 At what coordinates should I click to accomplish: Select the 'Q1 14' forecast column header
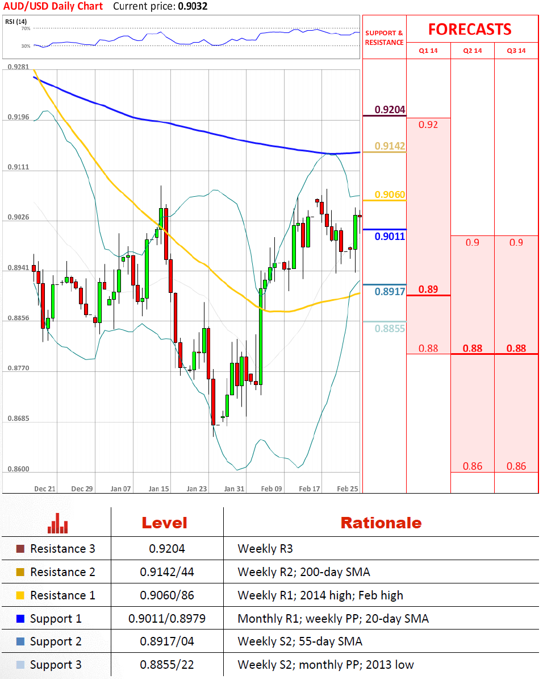pos(428,51)
